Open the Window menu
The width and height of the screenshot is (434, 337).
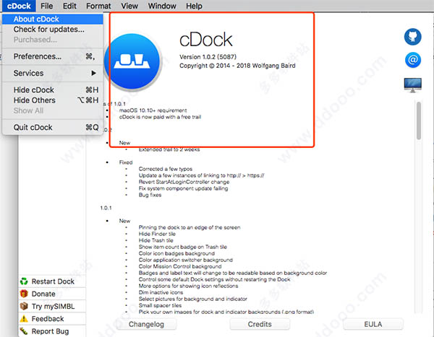(x=162, y=6)
